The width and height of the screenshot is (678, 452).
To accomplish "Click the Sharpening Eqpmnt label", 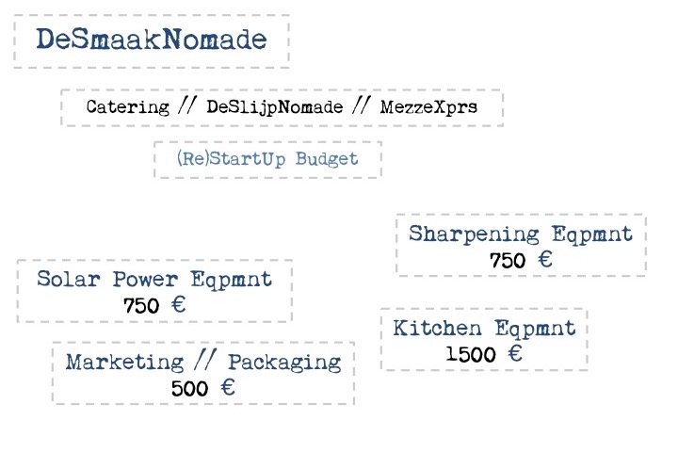I will (521, 234).
